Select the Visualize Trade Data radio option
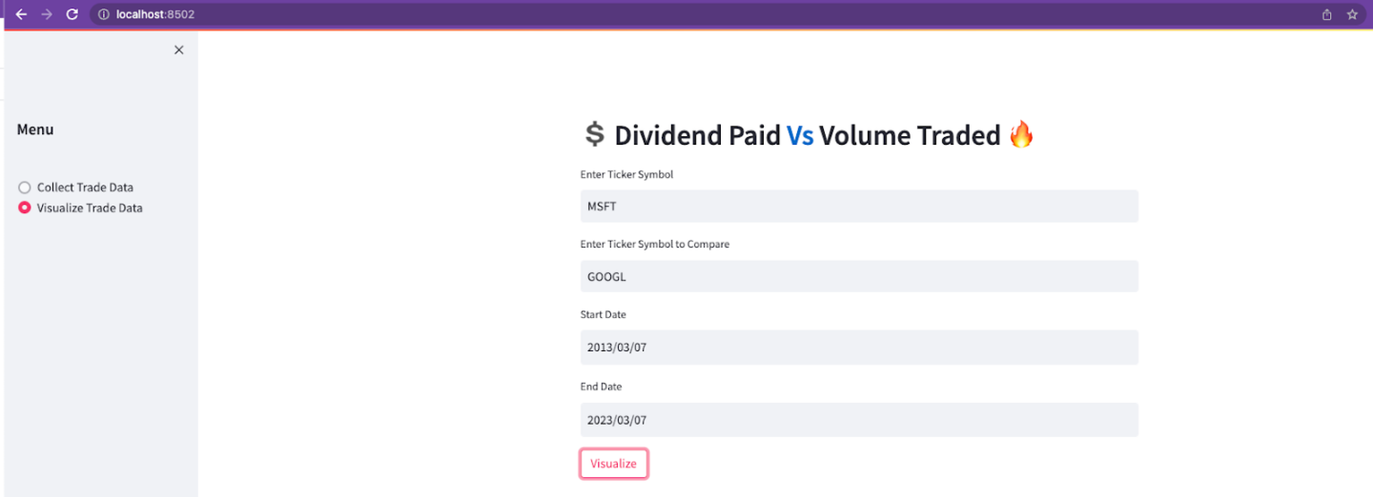The width and height of the screenshot is (1373, 497). point(25,208)
